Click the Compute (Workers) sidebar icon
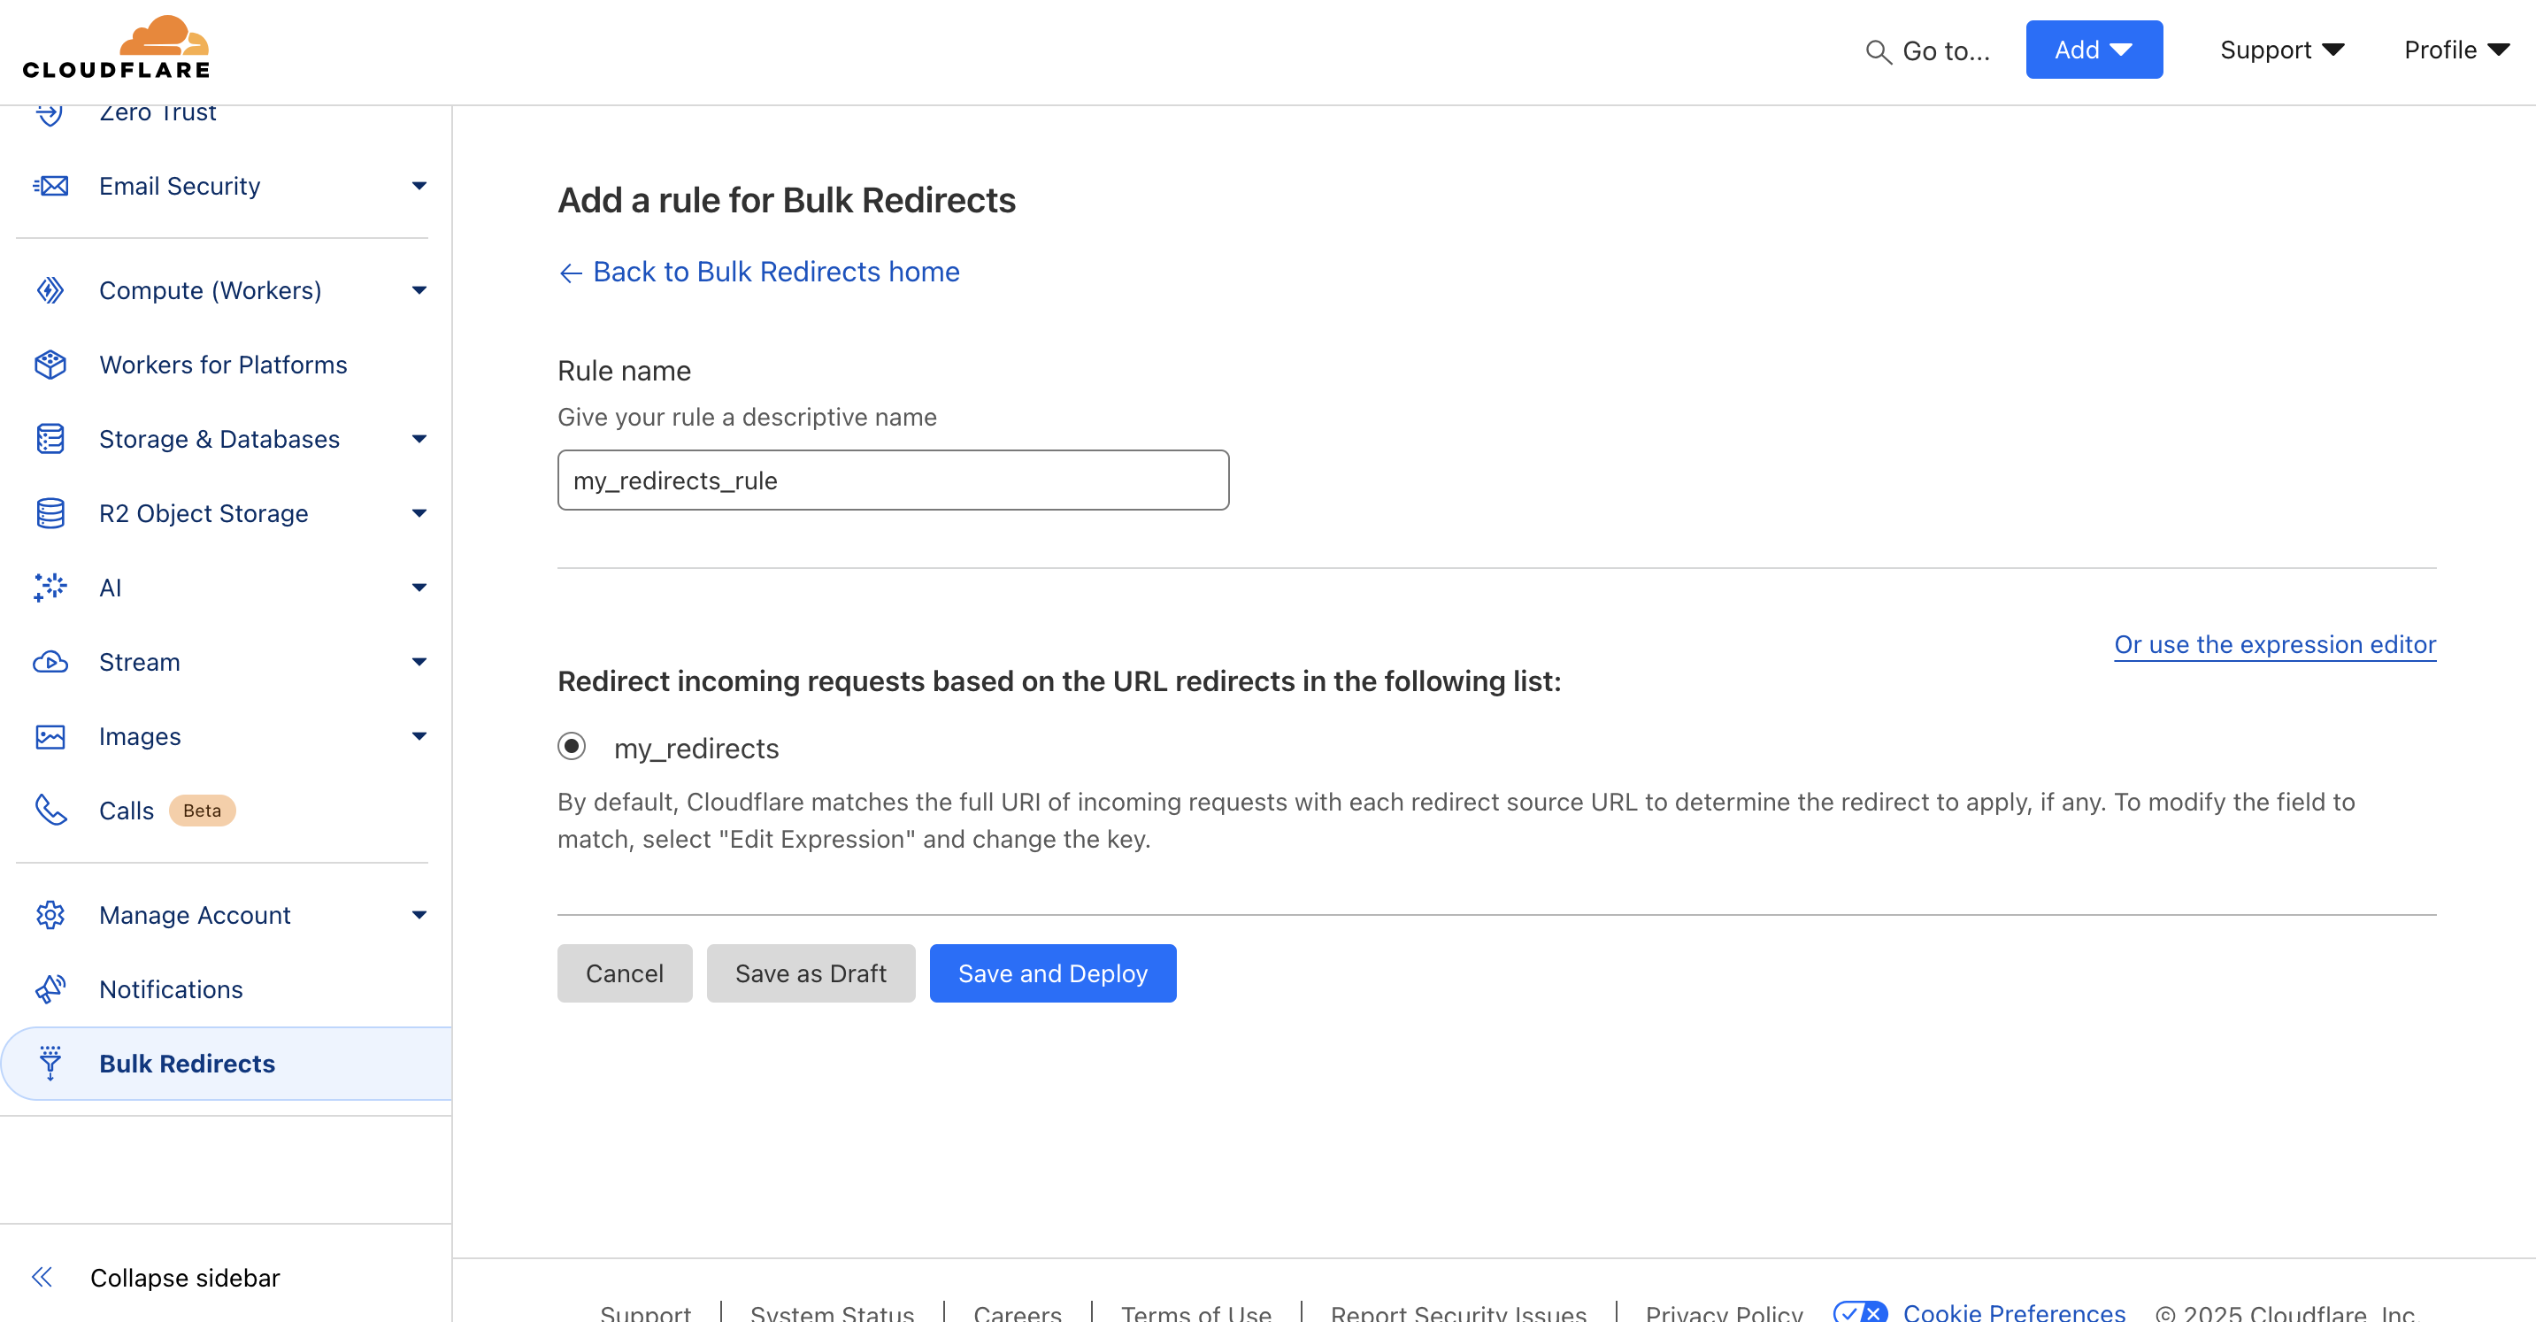 pyautogui.click(x=52, y=290)
